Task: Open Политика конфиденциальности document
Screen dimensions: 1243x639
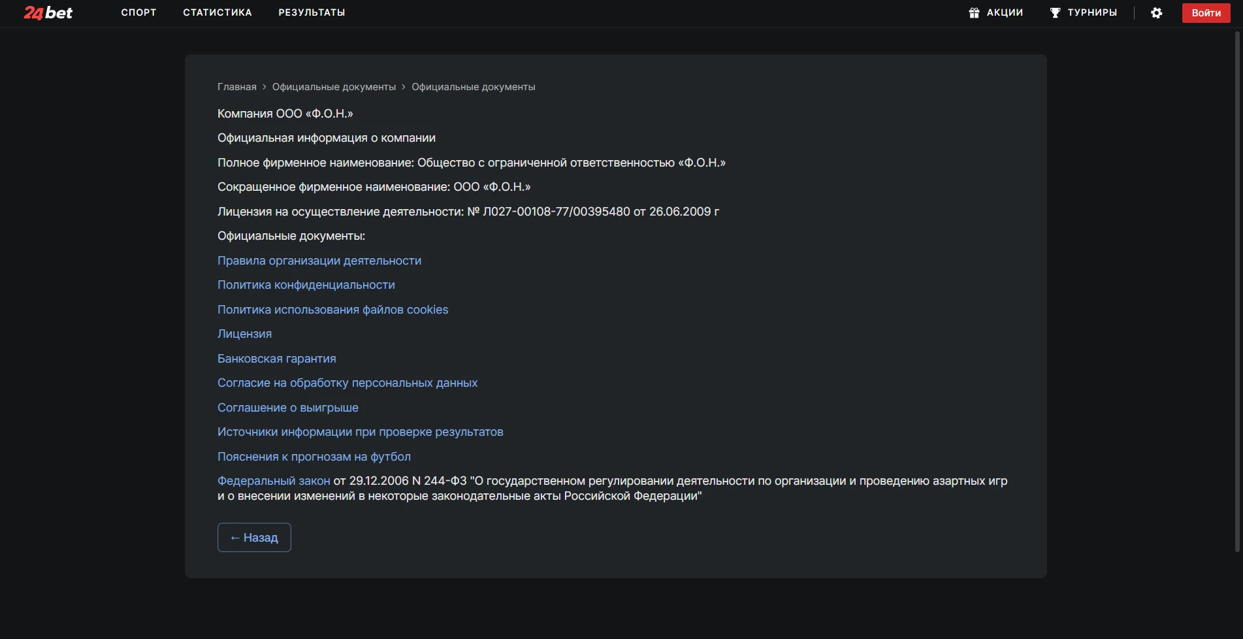Action: 306,285
